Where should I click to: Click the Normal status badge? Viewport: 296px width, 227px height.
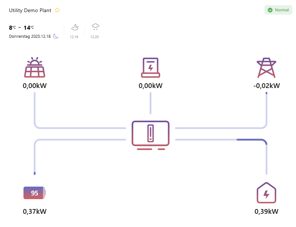278,10
